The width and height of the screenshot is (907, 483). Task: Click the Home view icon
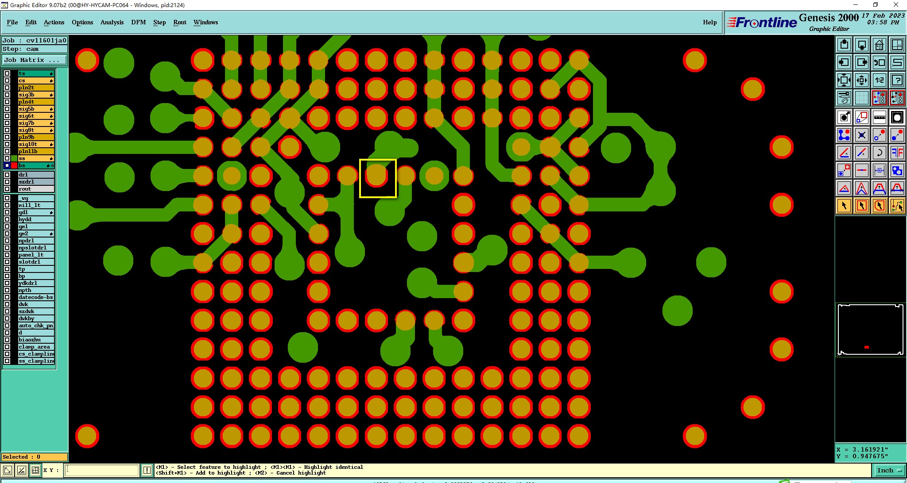[879, 45]
